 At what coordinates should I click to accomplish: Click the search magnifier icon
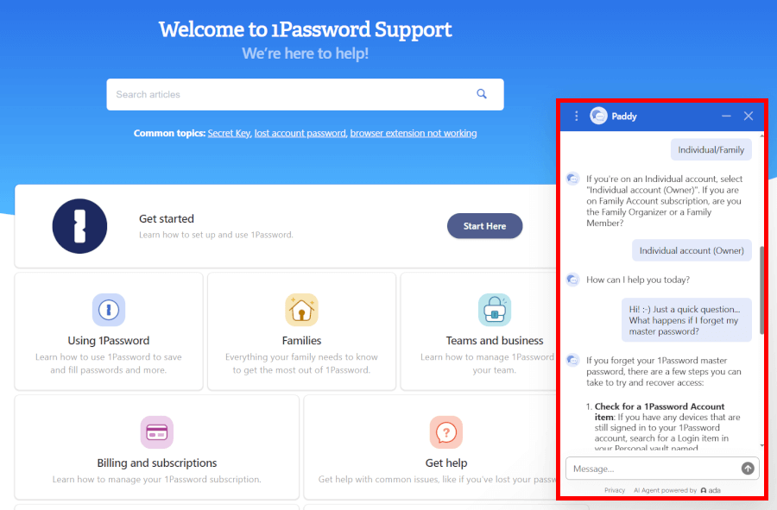(x=482, y=94)
